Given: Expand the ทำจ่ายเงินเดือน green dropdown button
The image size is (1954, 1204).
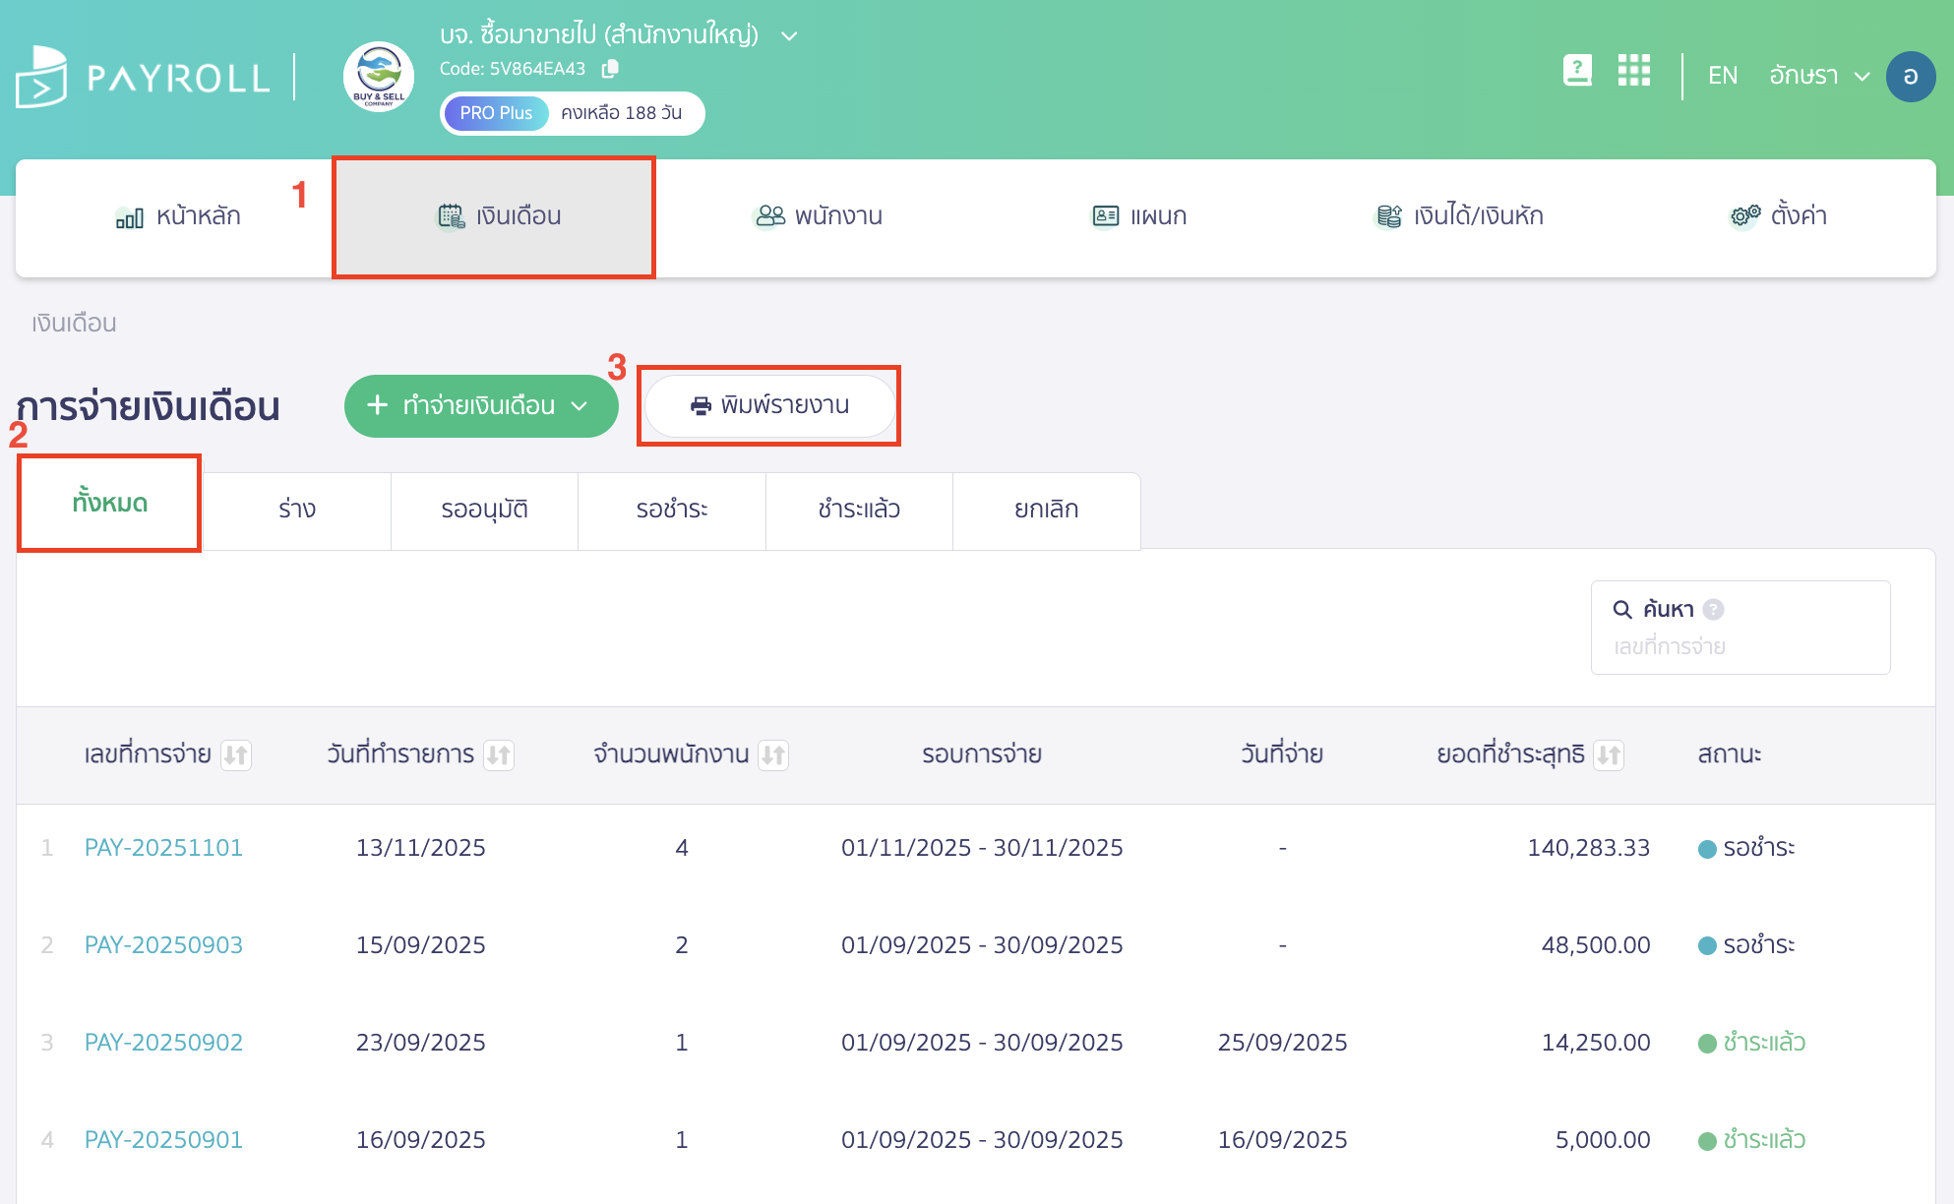Looking at the screenshot, I should coord(481,406).
